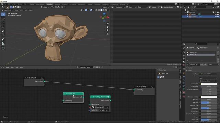Open the GGX distribution dropdown
220x123 pixels.
(208, 78)
